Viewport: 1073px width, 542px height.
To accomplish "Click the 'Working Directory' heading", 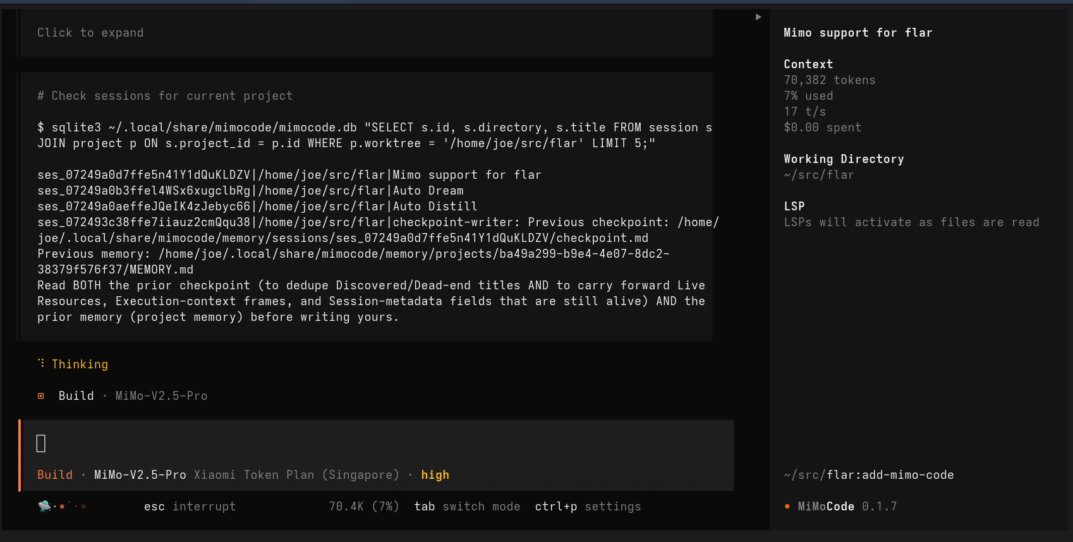I will (x=844, y=159).
